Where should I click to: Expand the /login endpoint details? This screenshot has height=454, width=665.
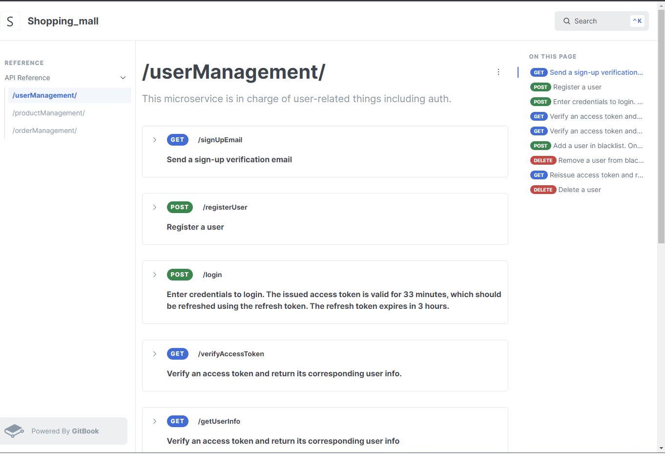(x=155, y=274)
